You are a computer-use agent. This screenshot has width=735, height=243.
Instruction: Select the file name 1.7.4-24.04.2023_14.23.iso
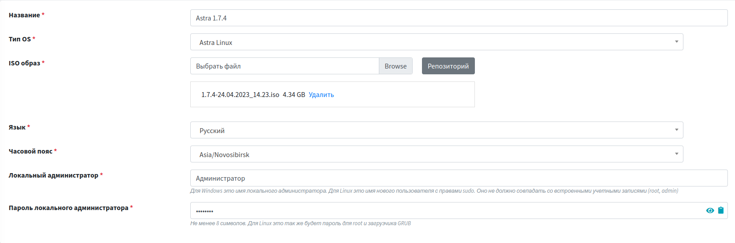coord(240,94)
